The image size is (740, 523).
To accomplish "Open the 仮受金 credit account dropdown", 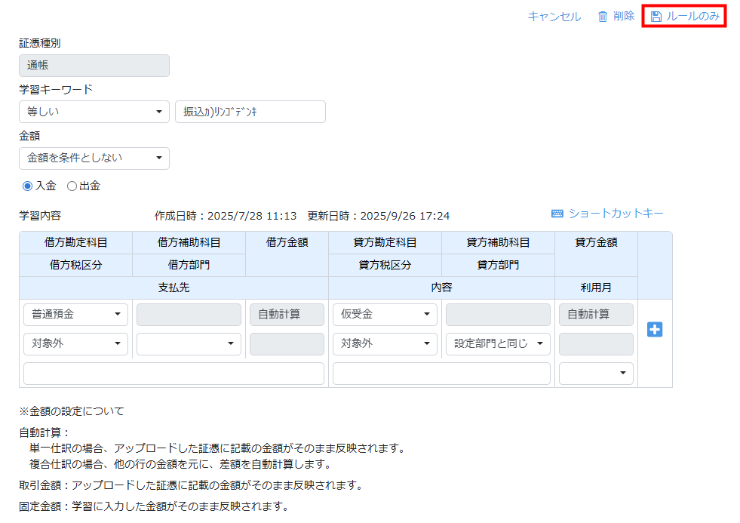I will (385, 315).
